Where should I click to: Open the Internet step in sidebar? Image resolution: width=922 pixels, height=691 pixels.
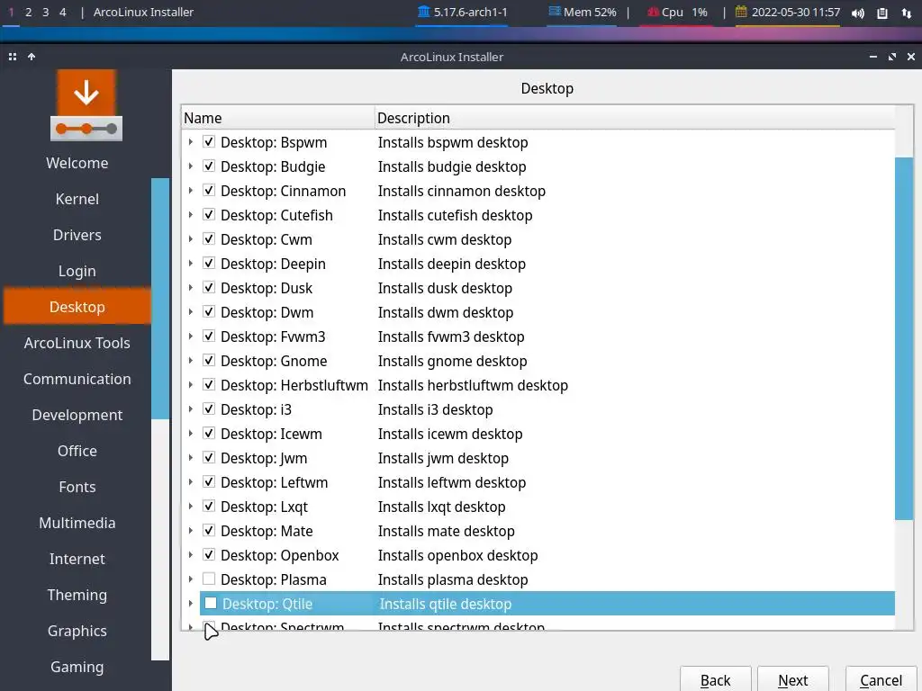[77, 559]
